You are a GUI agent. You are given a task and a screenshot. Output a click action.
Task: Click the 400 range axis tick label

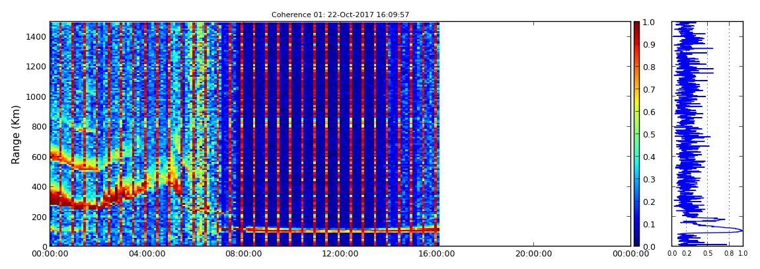(x=39, y=186)
